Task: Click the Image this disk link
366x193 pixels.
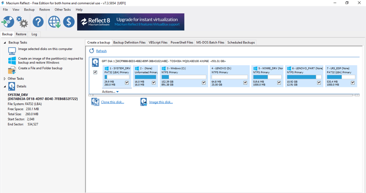Action: 161,102
